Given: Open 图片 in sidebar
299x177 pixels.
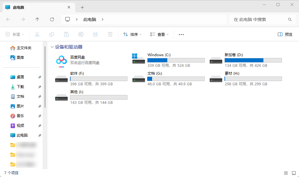Looking at the screenshot, I should click(x=17, y=106).
